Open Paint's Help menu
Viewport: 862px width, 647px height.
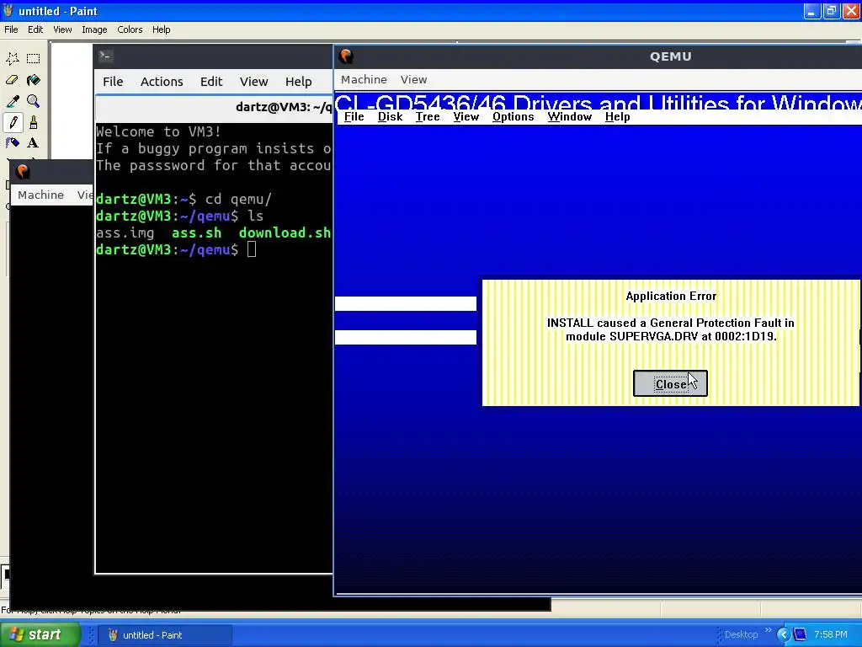click(161, 29)
